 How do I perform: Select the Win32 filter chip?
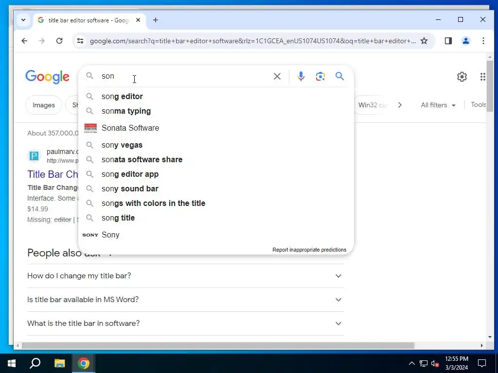click(x=372, y=105)
